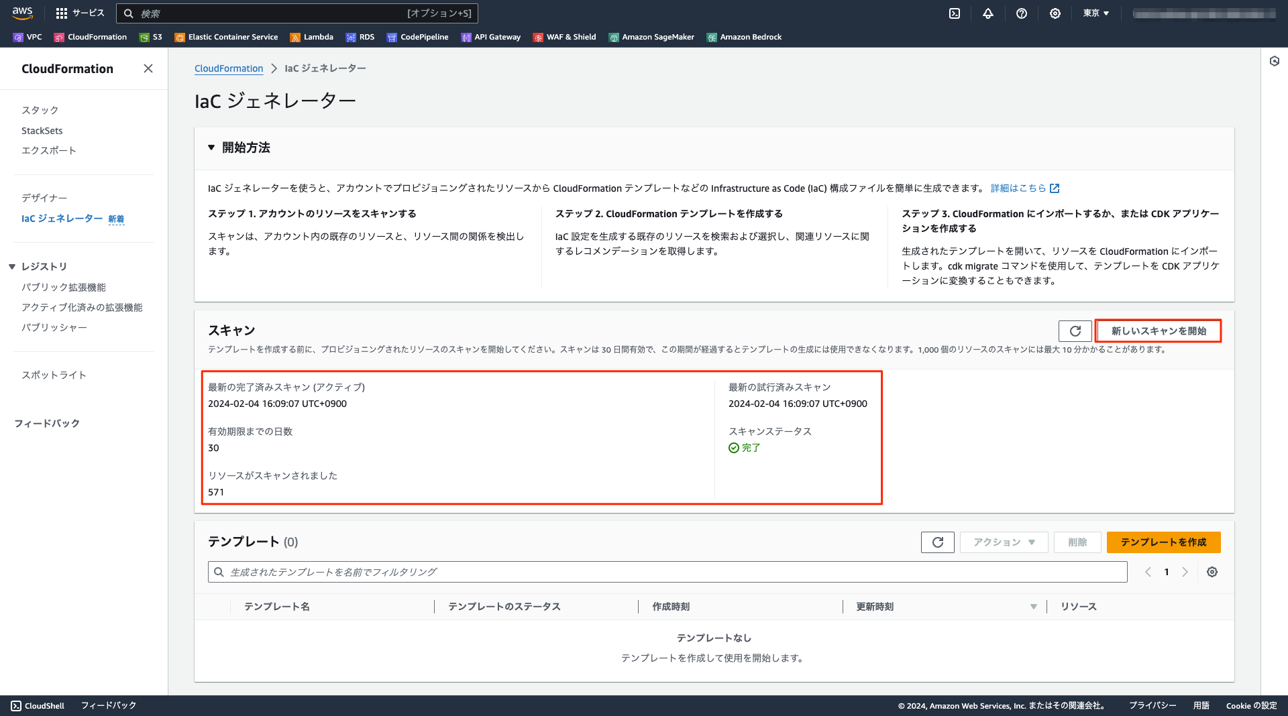Open the notifications bell
Image resolution: width=1288 pixels, height=716 pixels.
(988, 13)
